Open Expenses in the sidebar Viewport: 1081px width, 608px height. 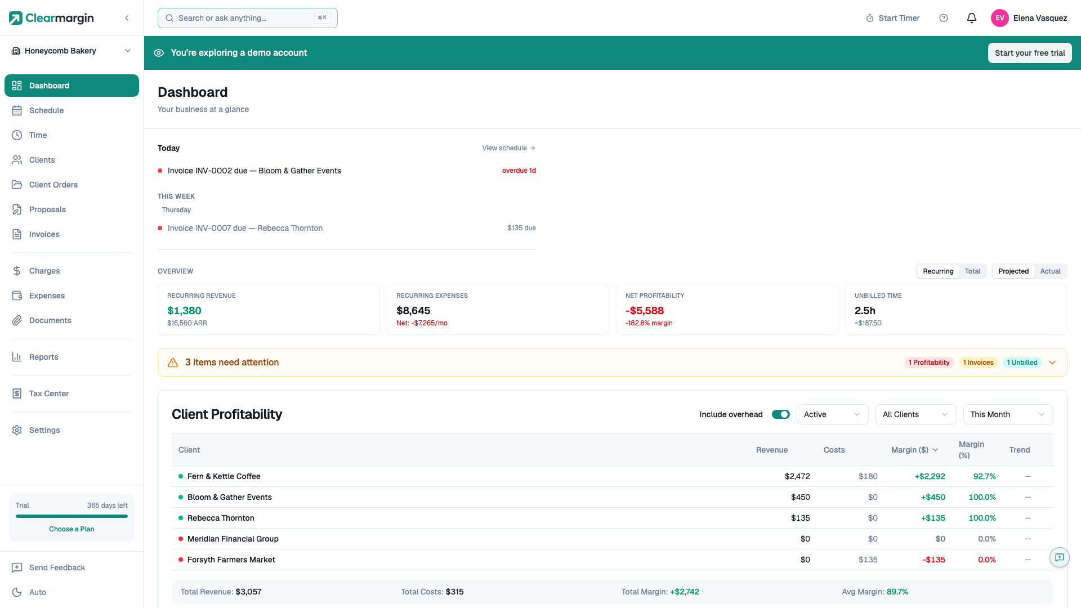47,296
